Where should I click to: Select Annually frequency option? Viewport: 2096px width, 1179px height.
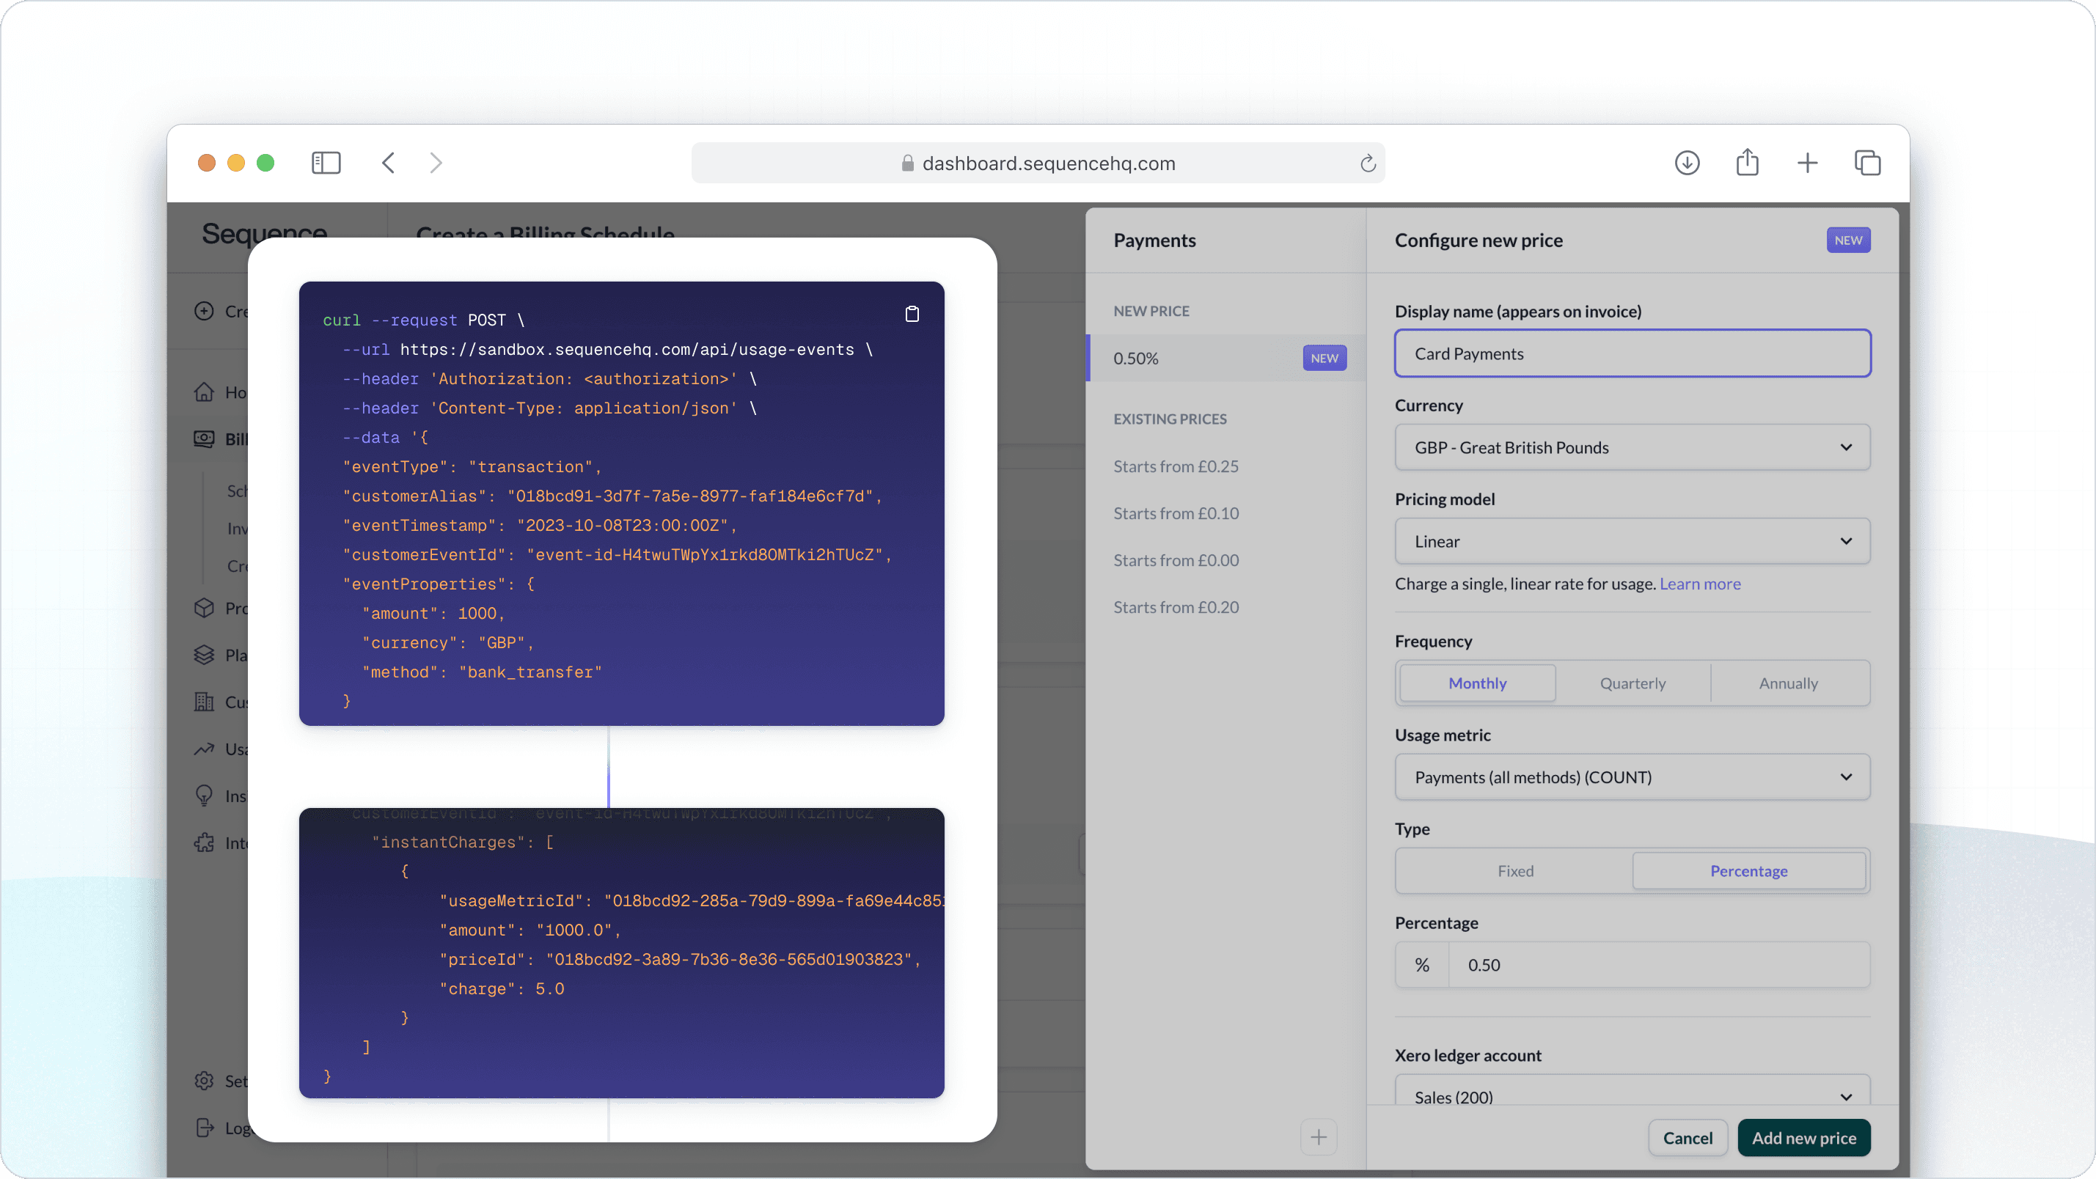(x=1788, y=683)
